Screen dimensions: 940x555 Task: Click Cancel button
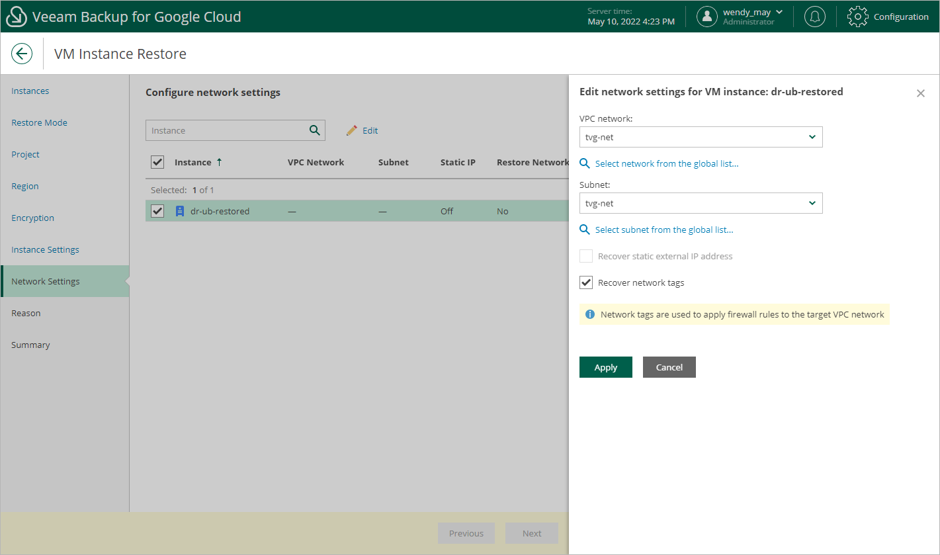tap(669, 367)
